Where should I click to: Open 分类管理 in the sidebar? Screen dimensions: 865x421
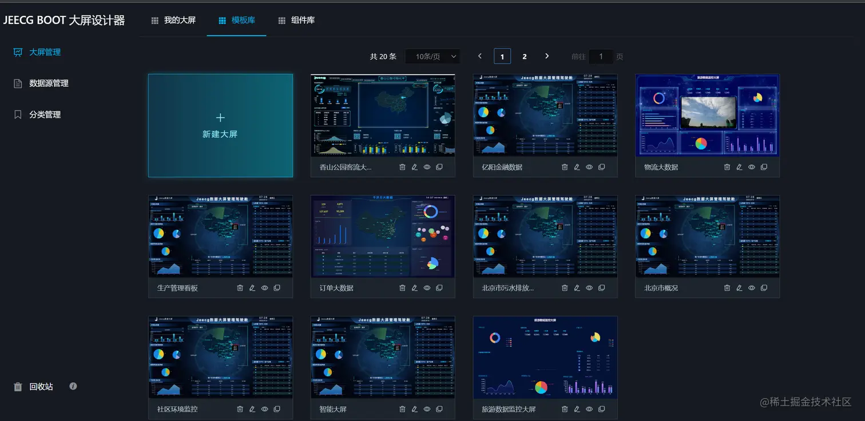37,114
